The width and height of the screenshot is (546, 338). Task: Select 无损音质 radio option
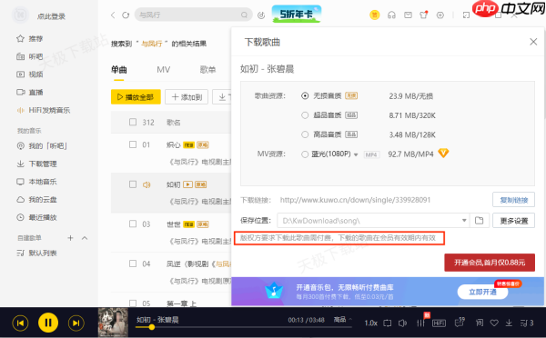[305, 96]
